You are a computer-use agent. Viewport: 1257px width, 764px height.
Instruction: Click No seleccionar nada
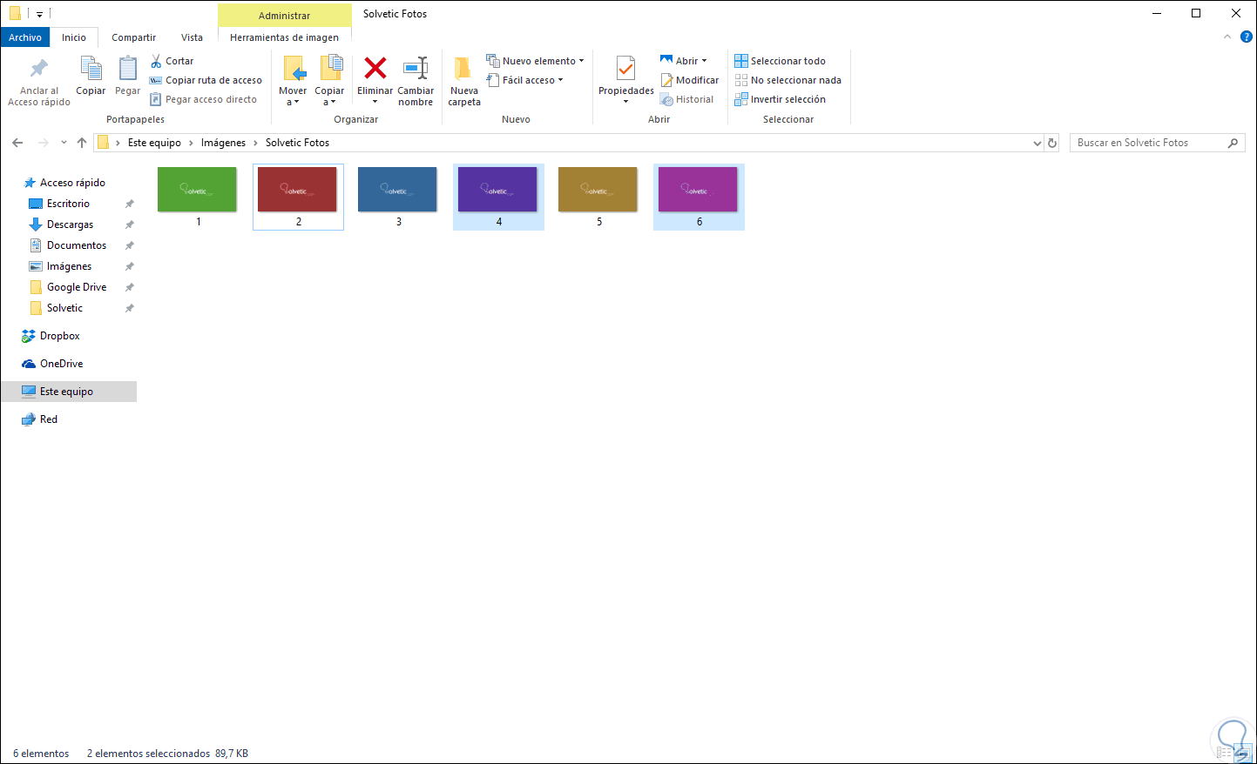(788, 80)
